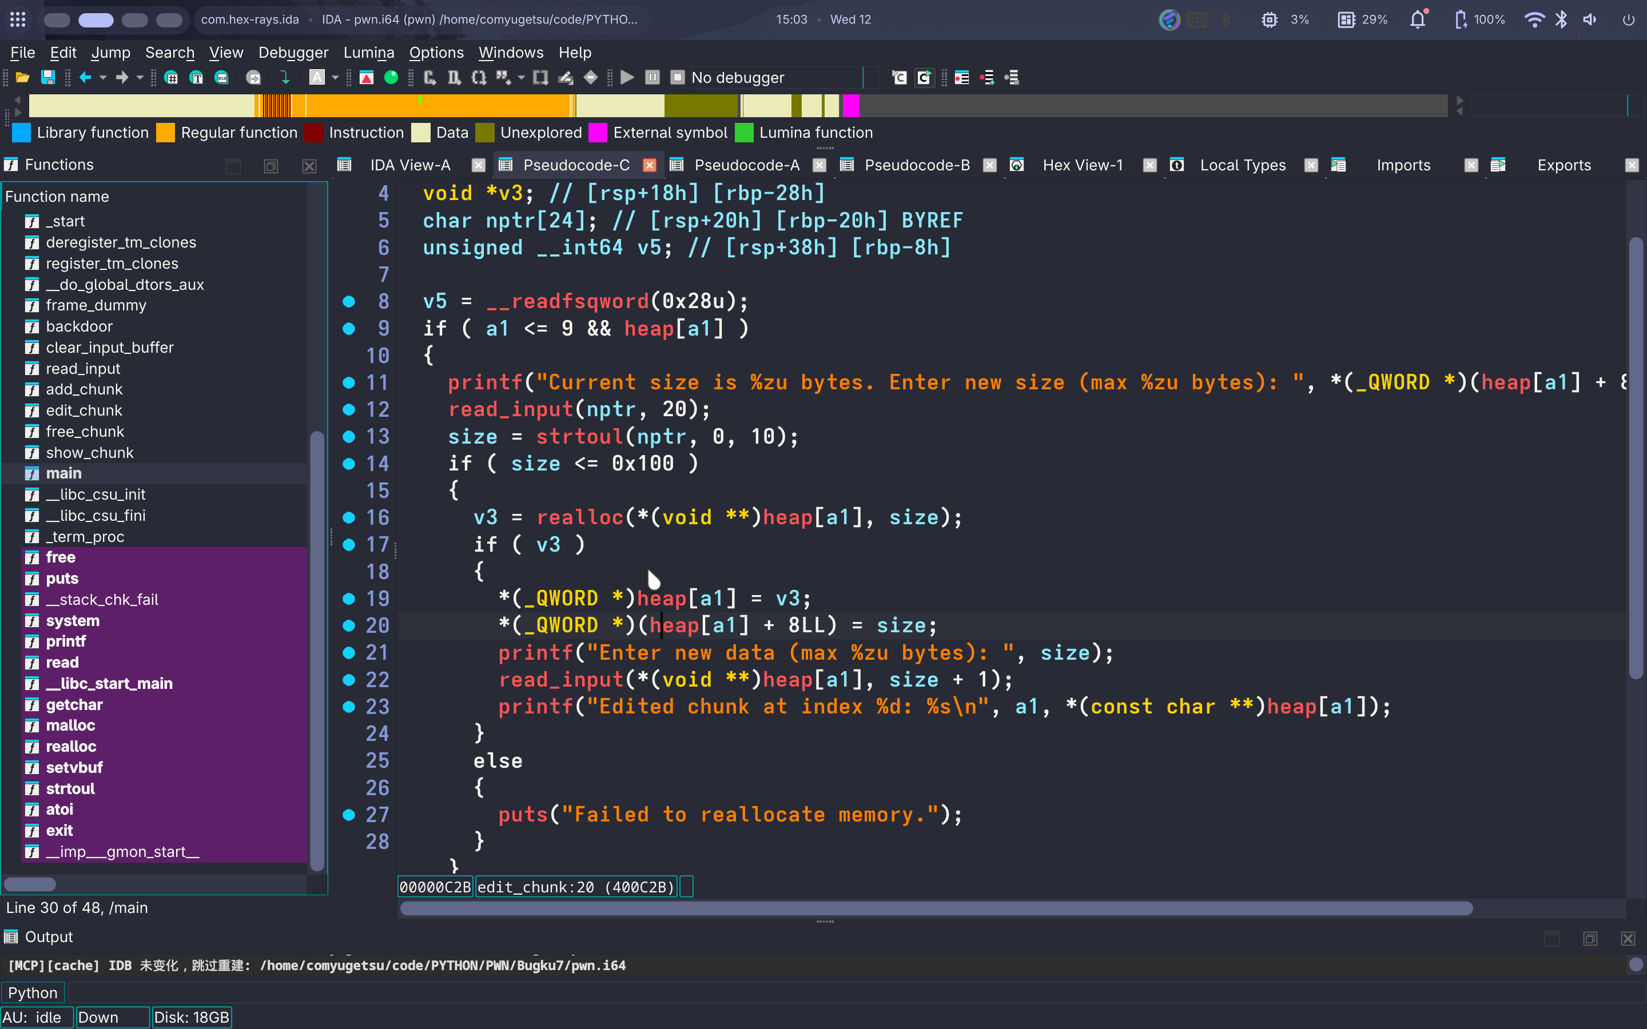Click the External symbol magenta legend swatch
Image resolution: width=1647 pixels, height=1029 pixels.
(x=598, y=133)
